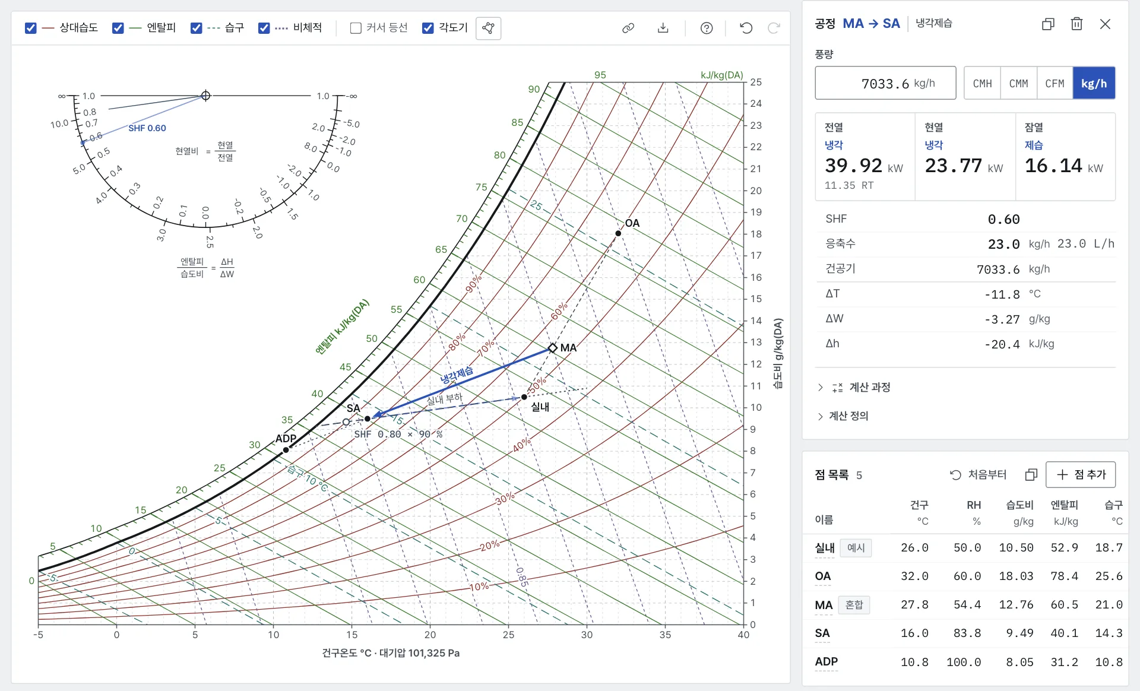Toggle the 습구 lines checkbox

196,28
